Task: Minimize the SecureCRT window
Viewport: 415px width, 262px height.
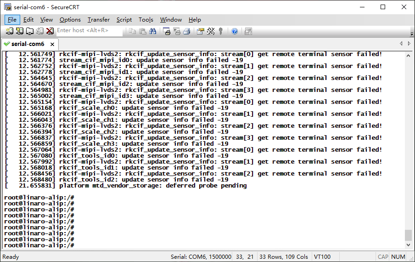Action: tap(362, 7)
